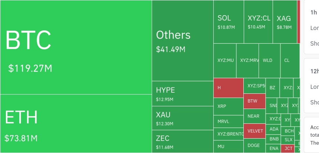Open the SOL $10.87M tile
The width and height of the screenshot is (319, 153).
coord(228,22)
